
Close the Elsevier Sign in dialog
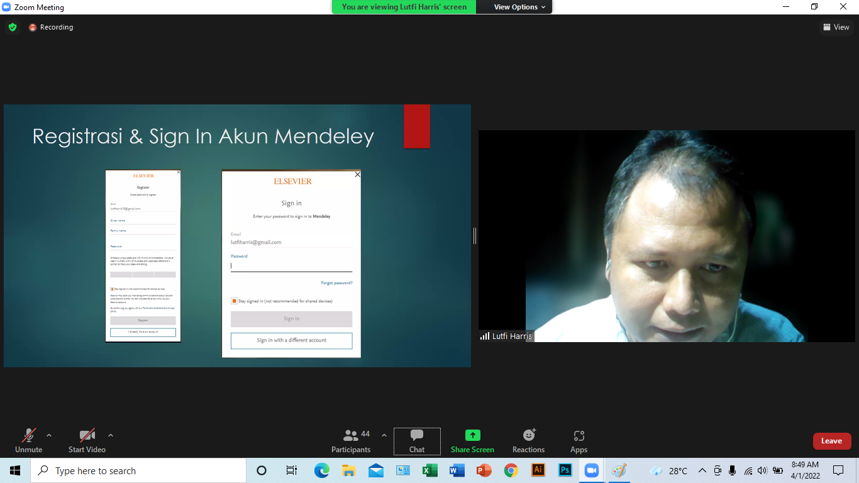357,175
